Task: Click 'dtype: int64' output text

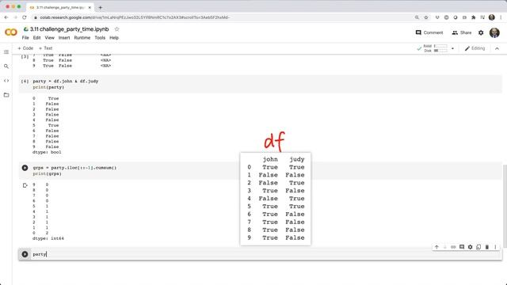Action: point(48,238)
